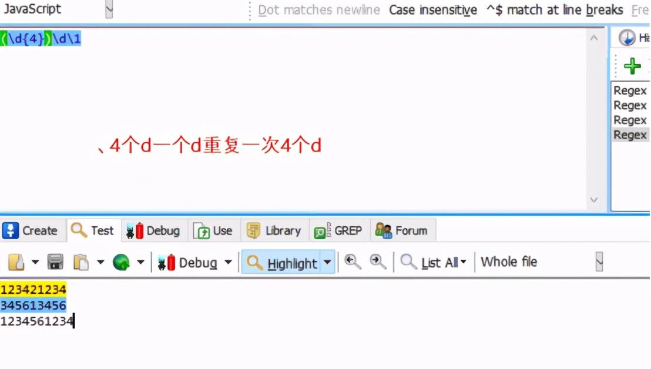Expand the new file dropdown arrow

pyautogui.click(x=35, y=262)
